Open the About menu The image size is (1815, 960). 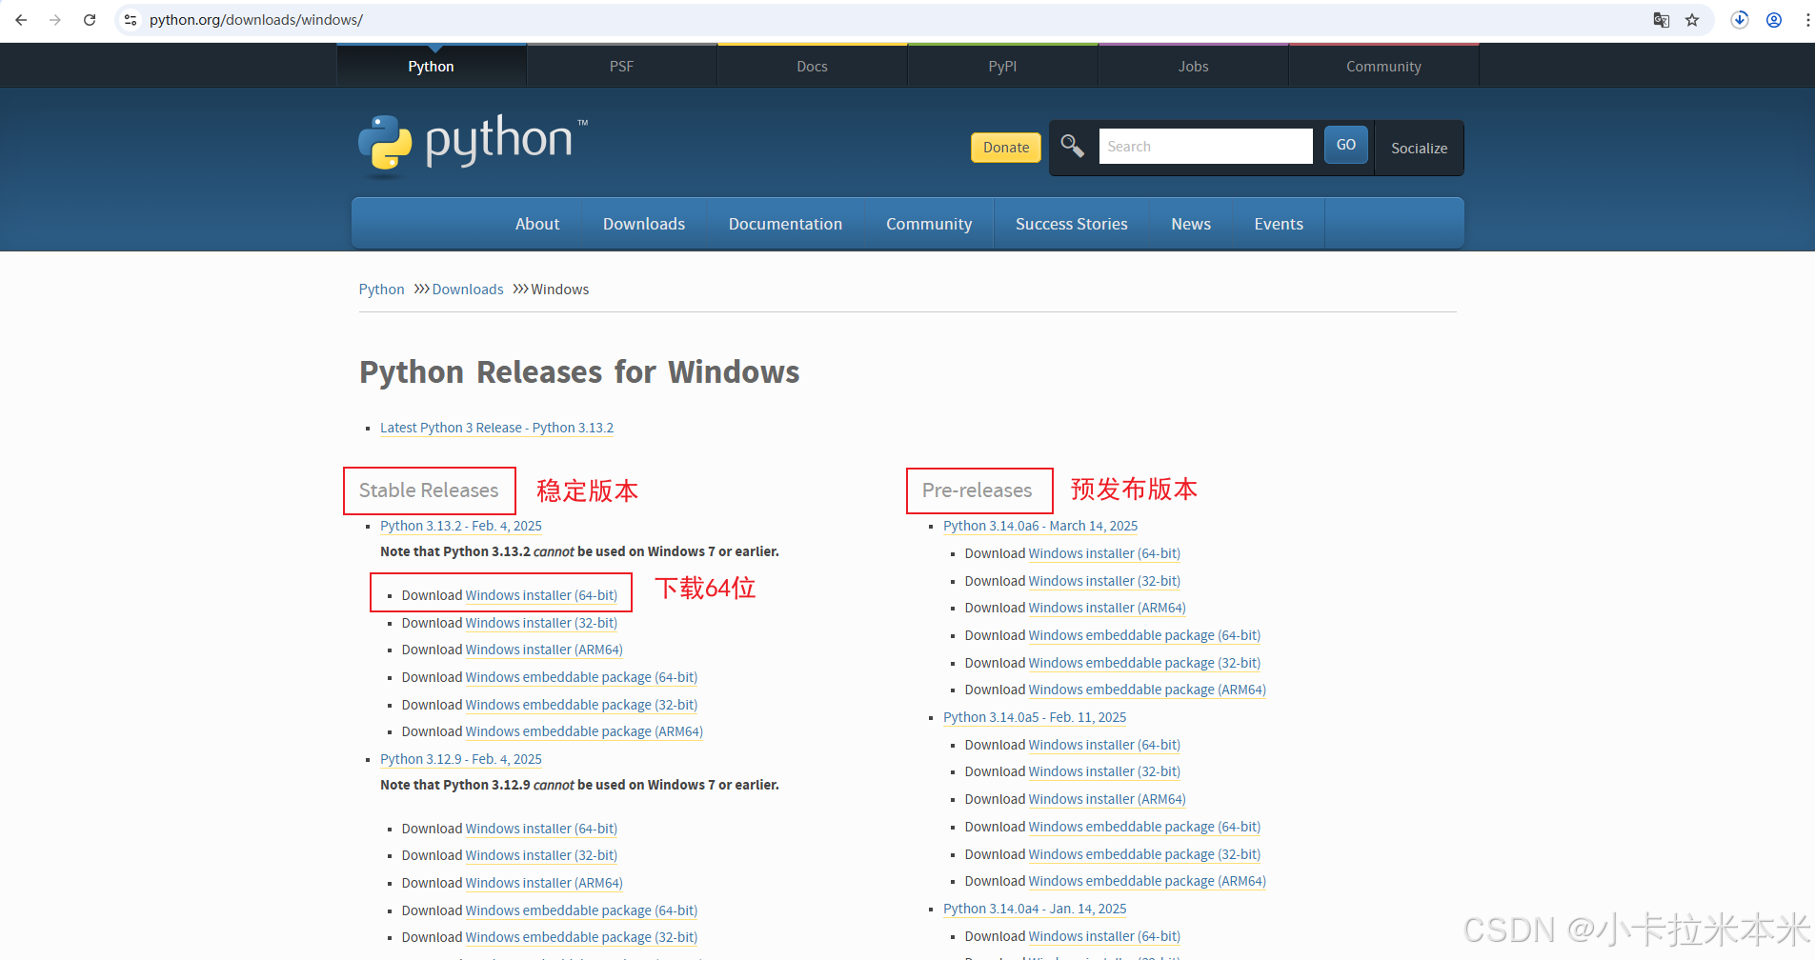(537, 224)
